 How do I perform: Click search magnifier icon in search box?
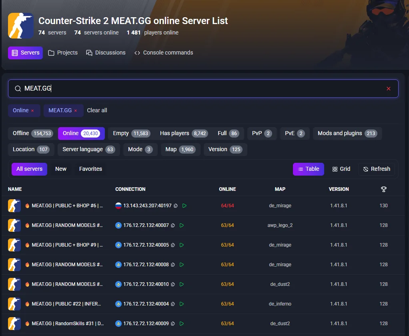tap(18, 89)
